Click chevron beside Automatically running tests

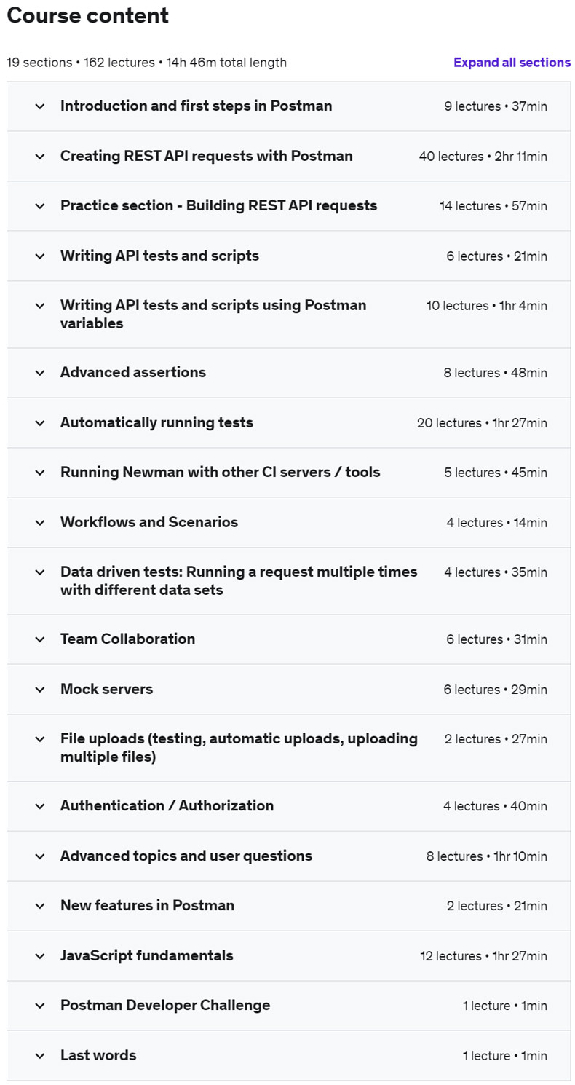(x=40, y=422)
